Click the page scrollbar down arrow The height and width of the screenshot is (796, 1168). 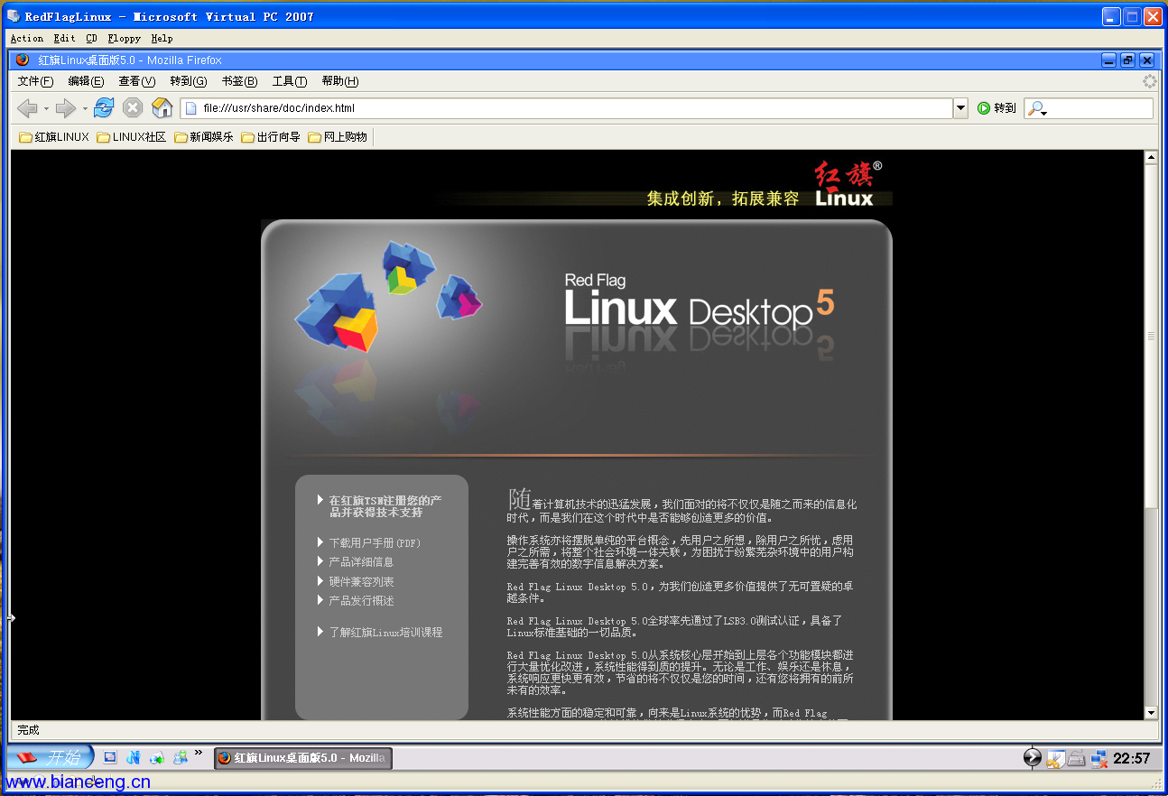click(1151, 712)
